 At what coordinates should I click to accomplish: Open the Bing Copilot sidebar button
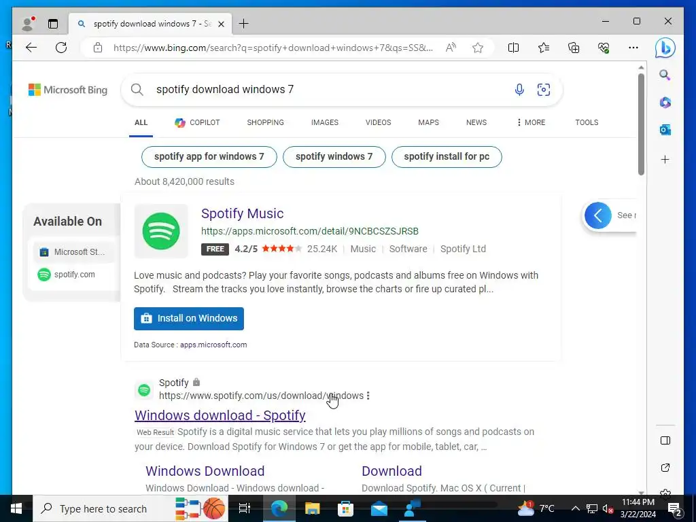pos(665,48)
